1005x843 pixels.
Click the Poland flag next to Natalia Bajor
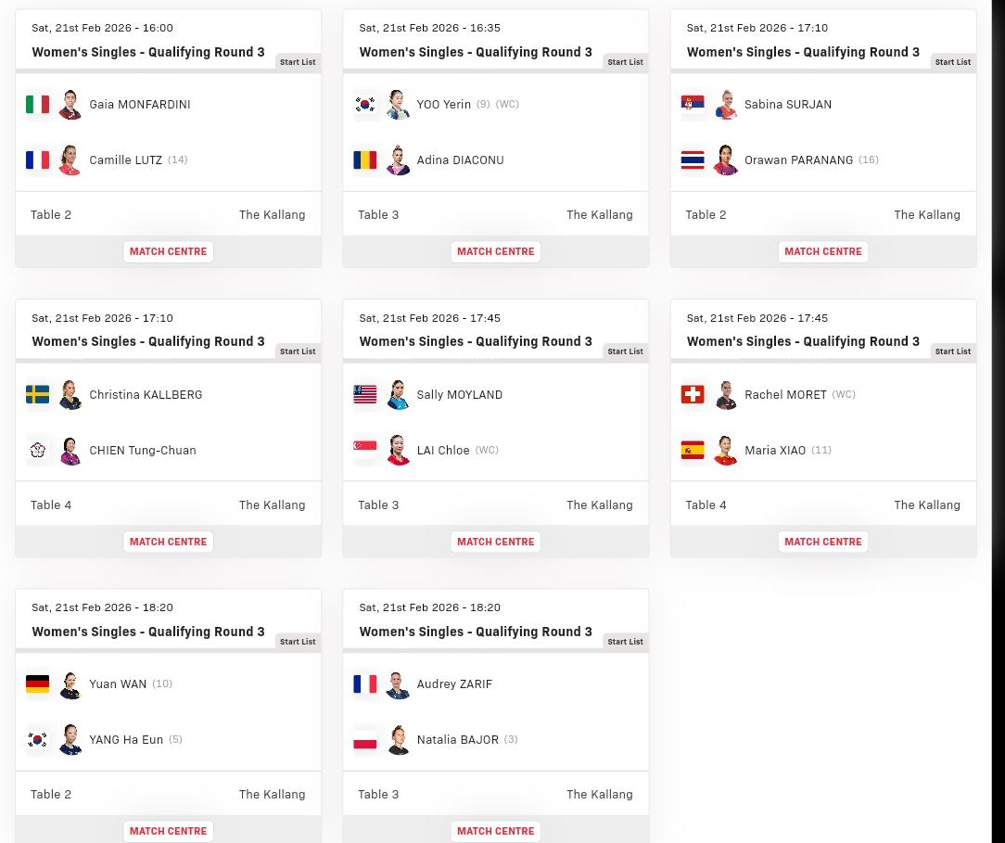(x=365, y=740)
